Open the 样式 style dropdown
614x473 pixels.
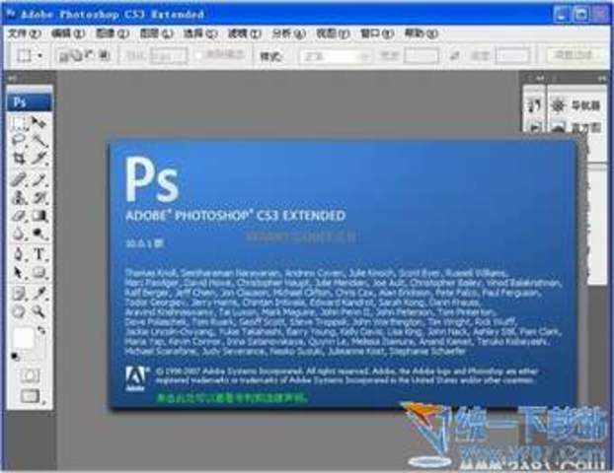336,56
